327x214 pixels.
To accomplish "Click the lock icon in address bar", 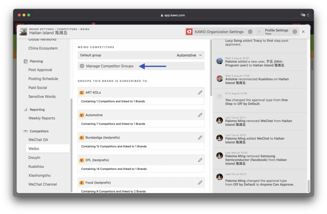I will click(162, 15).
